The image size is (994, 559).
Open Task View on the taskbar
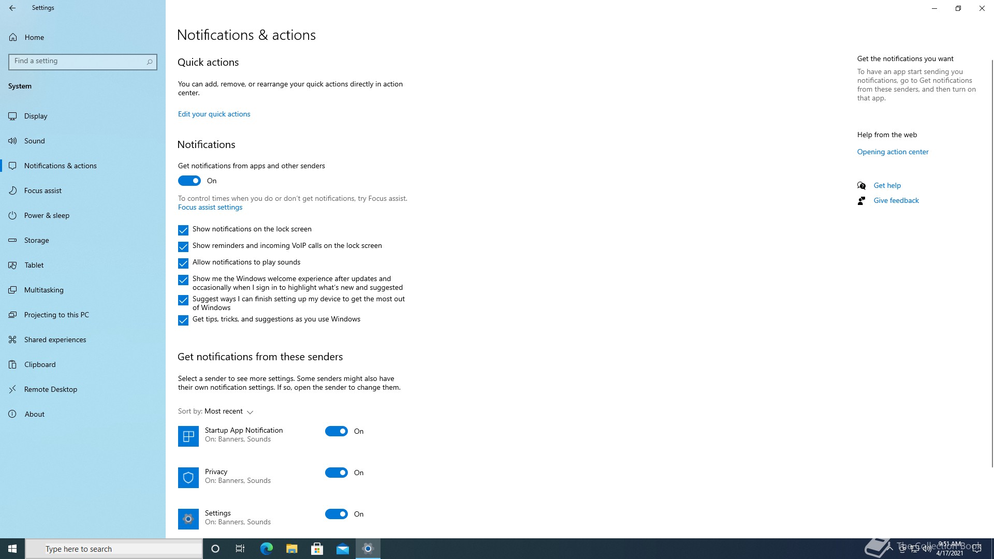click(240, 549)
